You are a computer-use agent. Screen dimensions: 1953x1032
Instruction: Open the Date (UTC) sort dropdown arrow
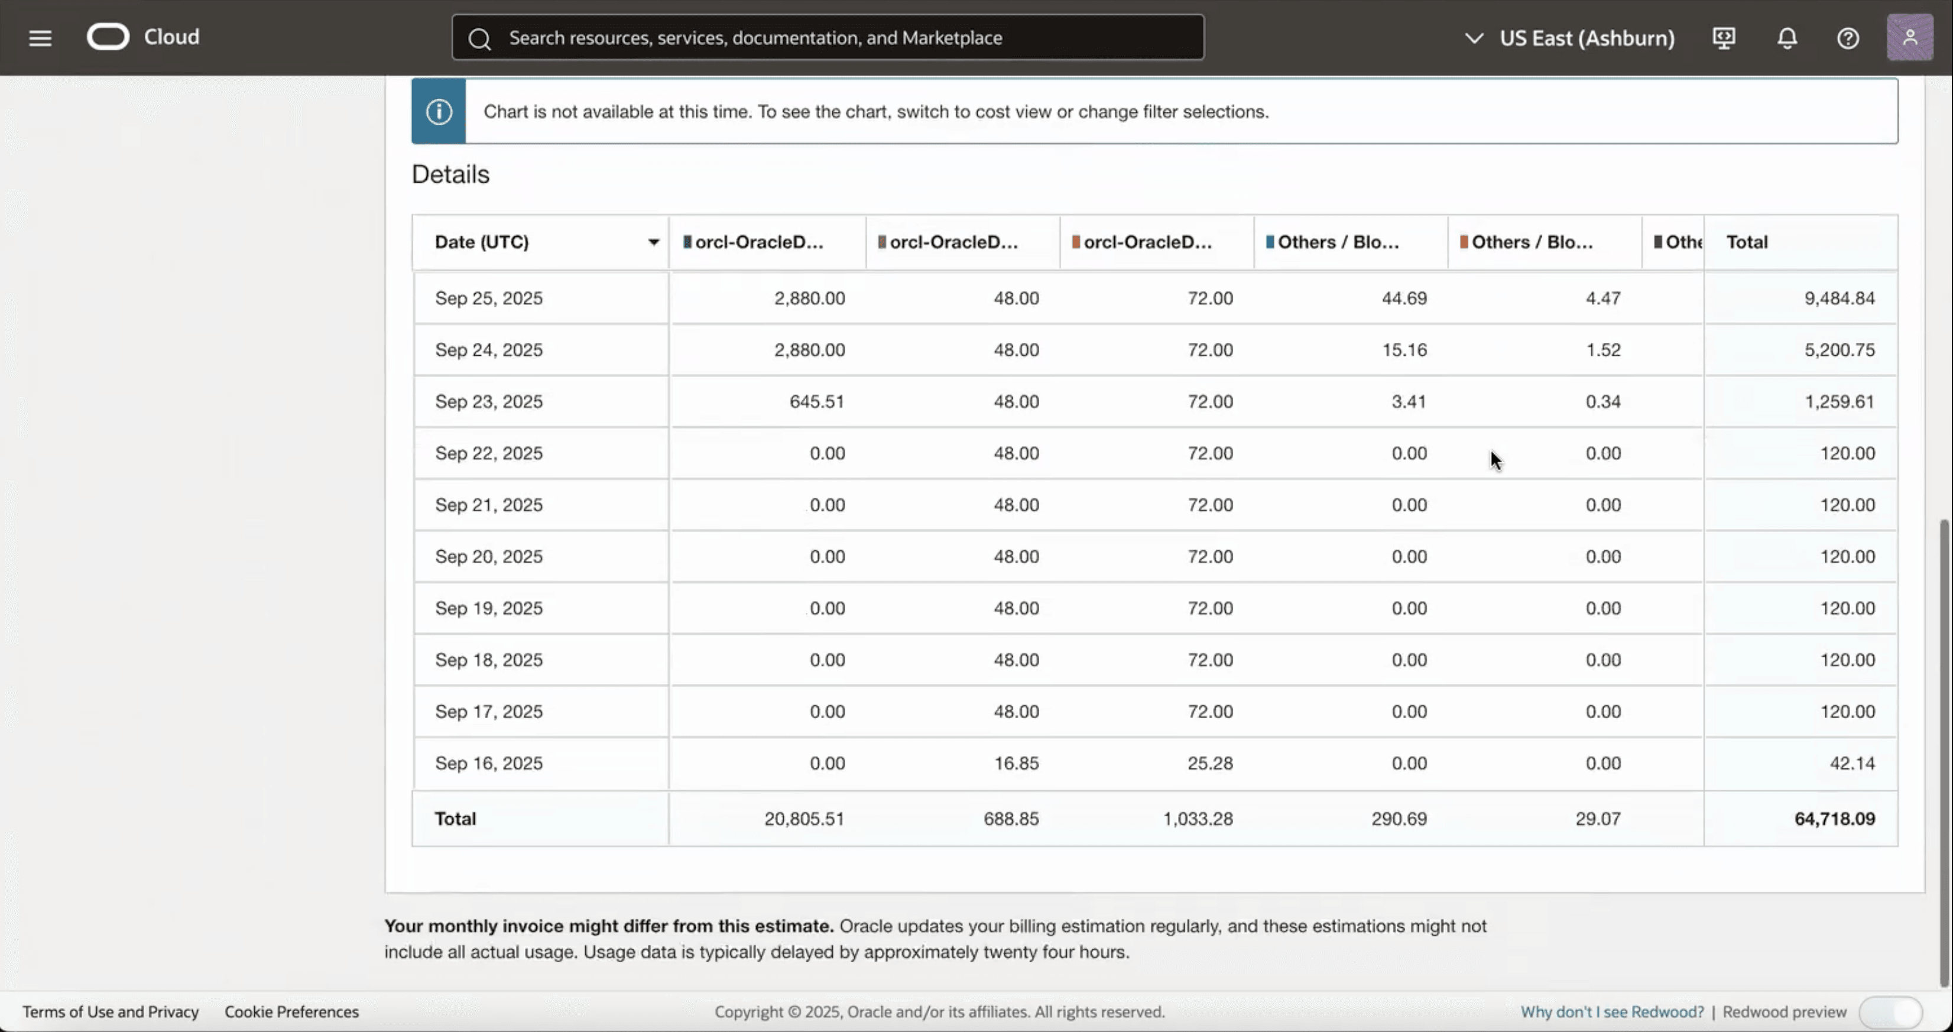[x=653, y=242]
